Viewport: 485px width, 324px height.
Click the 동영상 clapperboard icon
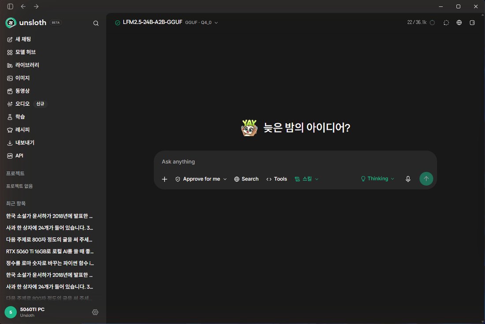(x=10, y=92)
